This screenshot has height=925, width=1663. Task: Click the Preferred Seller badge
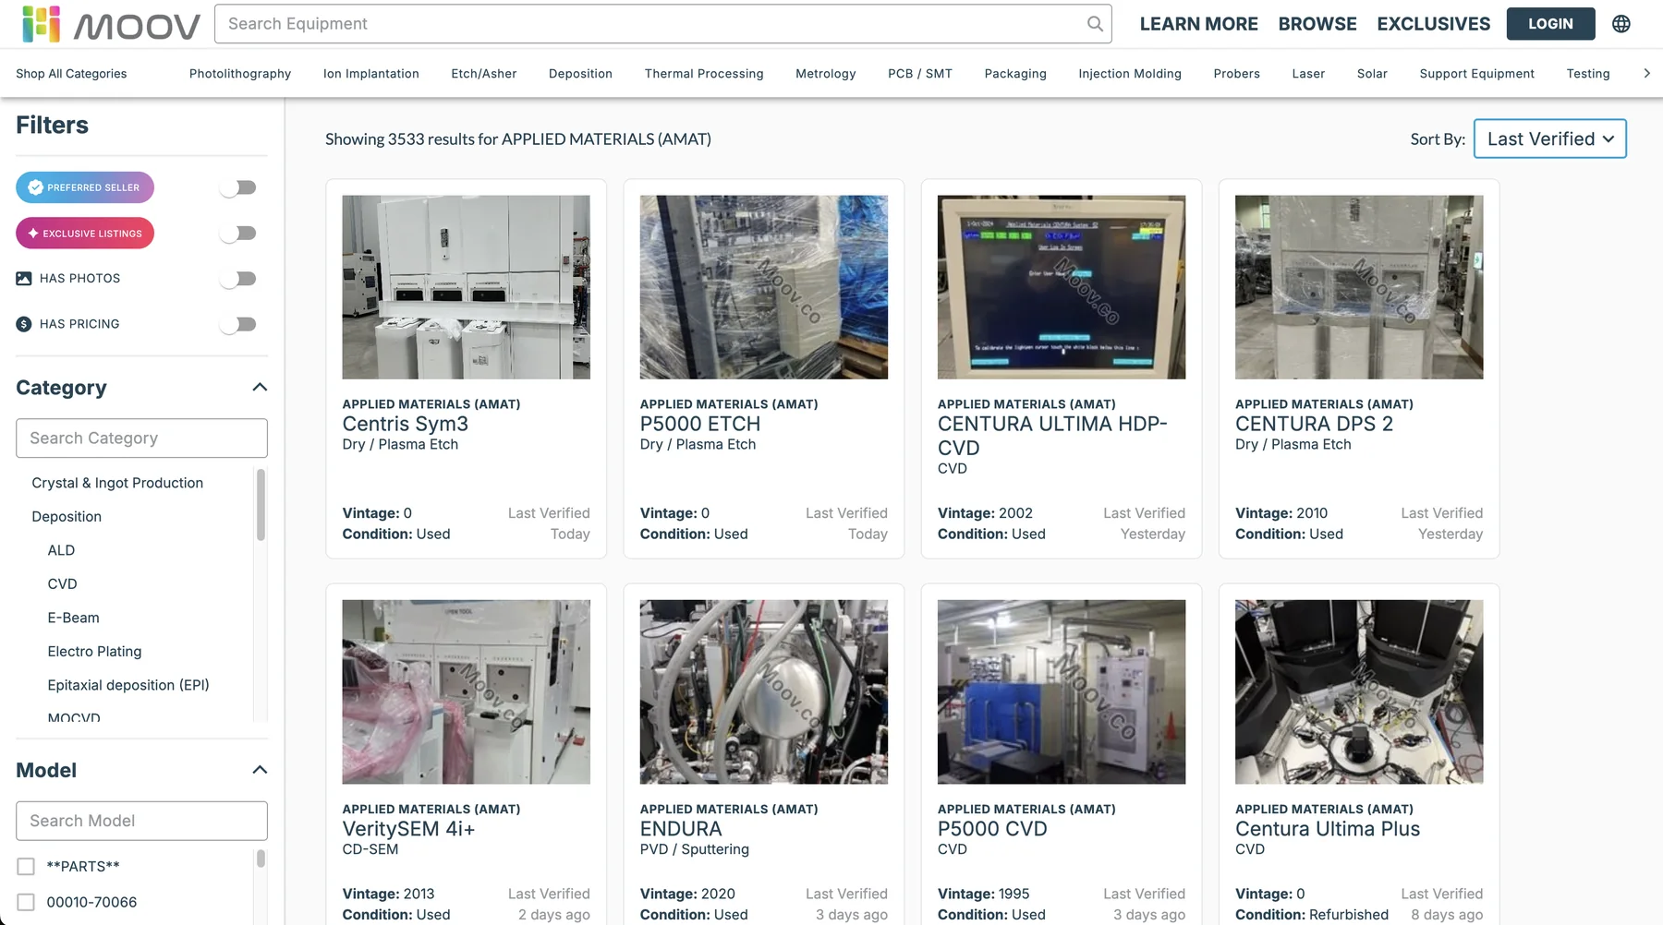[85, 187]
